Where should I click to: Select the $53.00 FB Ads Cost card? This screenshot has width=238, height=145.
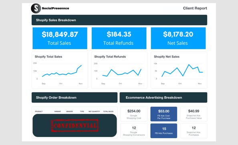click(x=163, y=114)
